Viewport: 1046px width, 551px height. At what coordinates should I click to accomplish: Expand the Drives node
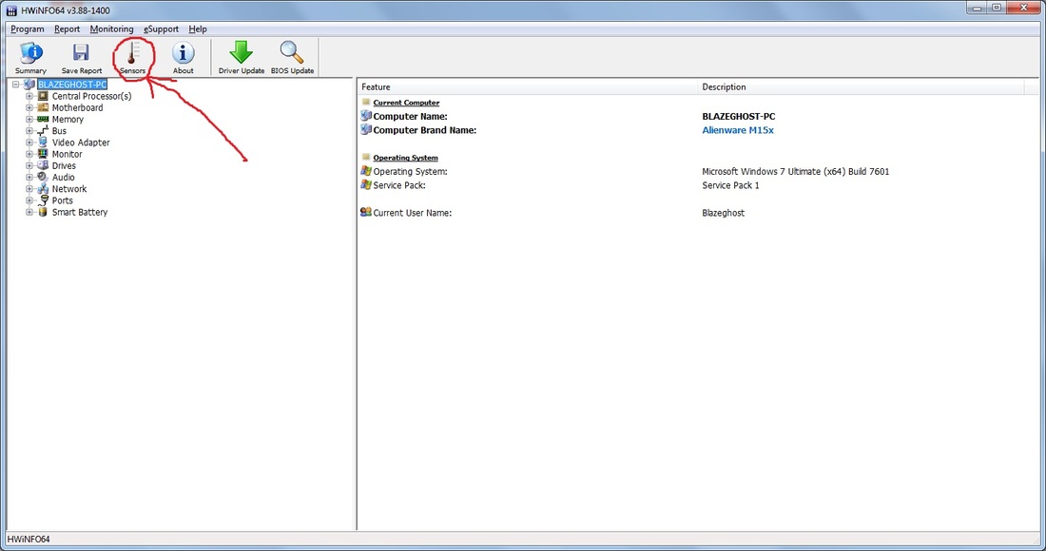pyautogui.click(x=29, y=165)
